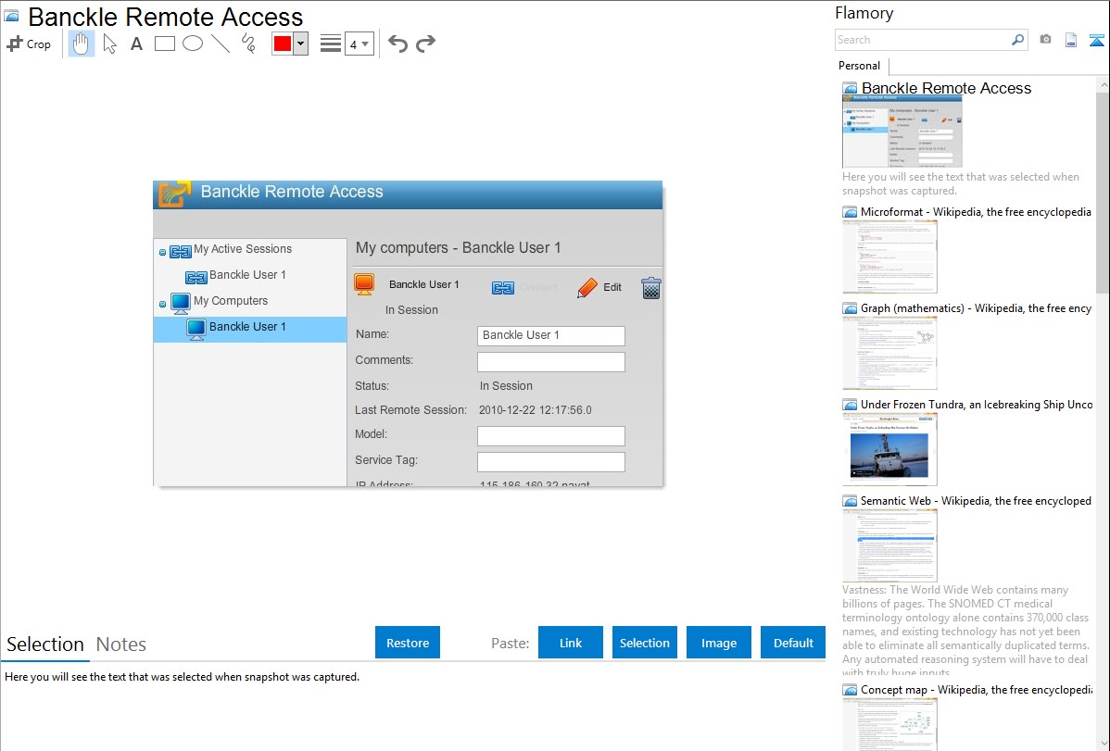Click the 'My computers - Banckle User 1' heading
The height and width of the screenshot is (751, 1110).
pos(458,248)
